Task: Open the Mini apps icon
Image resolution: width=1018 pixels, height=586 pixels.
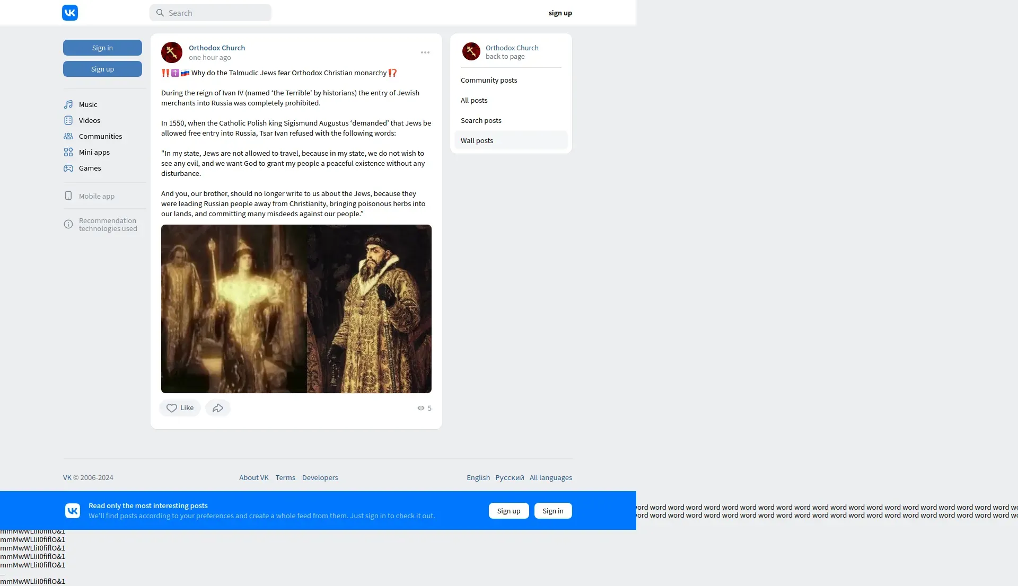Action: [68, 152]
